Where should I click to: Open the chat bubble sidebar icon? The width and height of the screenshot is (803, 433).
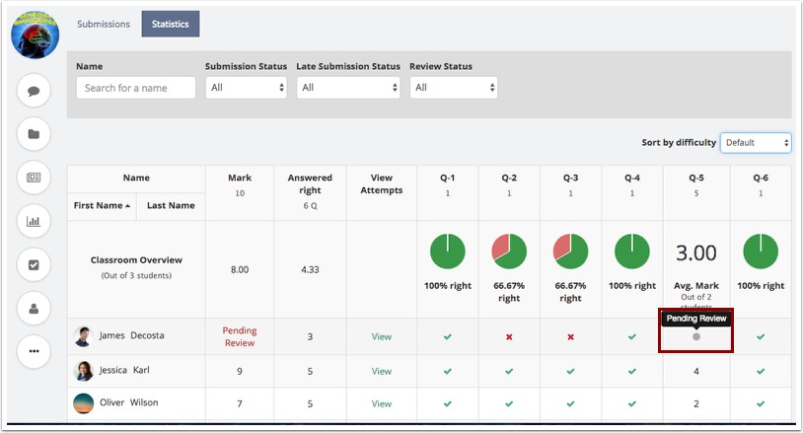point(34,91)
